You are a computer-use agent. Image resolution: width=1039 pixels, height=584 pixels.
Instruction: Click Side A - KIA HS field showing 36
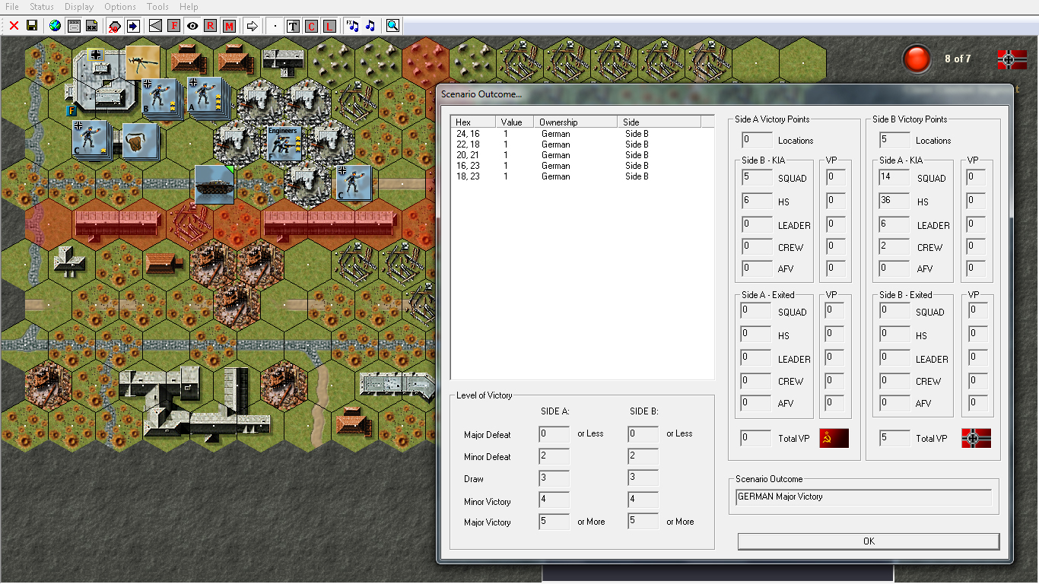click(894, 202)
